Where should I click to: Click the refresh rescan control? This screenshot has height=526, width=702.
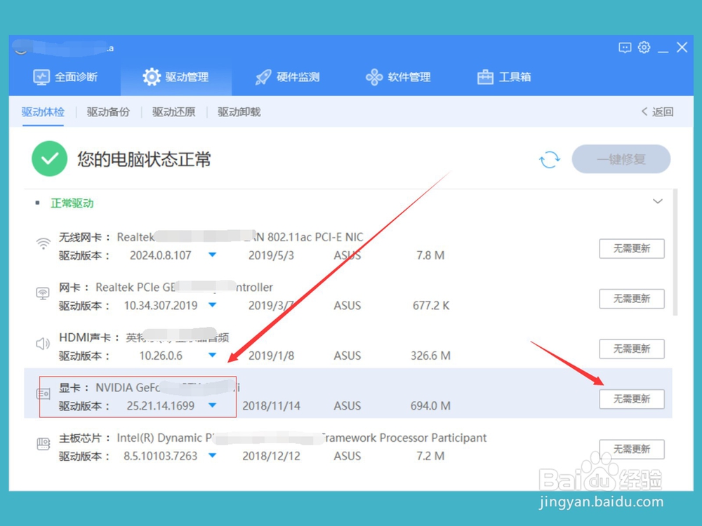click(x=550, y=159)
